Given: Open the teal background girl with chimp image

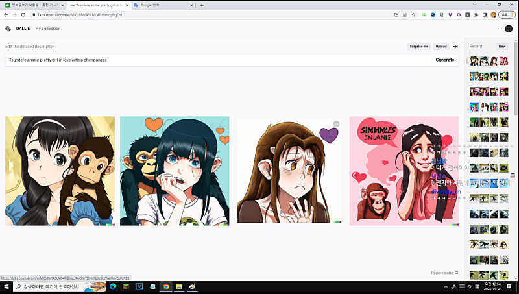Looking at the screenshot, I should coord(175,171).
